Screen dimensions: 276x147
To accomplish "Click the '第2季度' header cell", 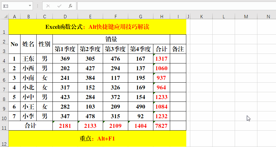I will (x=90, y=49).
